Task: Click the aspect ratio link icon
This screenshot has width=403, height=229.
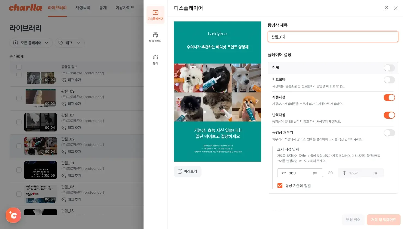Action: 330,173
